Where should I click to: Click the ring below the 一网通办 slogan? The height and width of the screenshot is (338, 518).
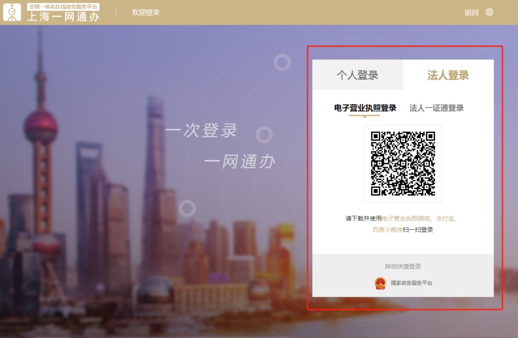click(187, 209)
